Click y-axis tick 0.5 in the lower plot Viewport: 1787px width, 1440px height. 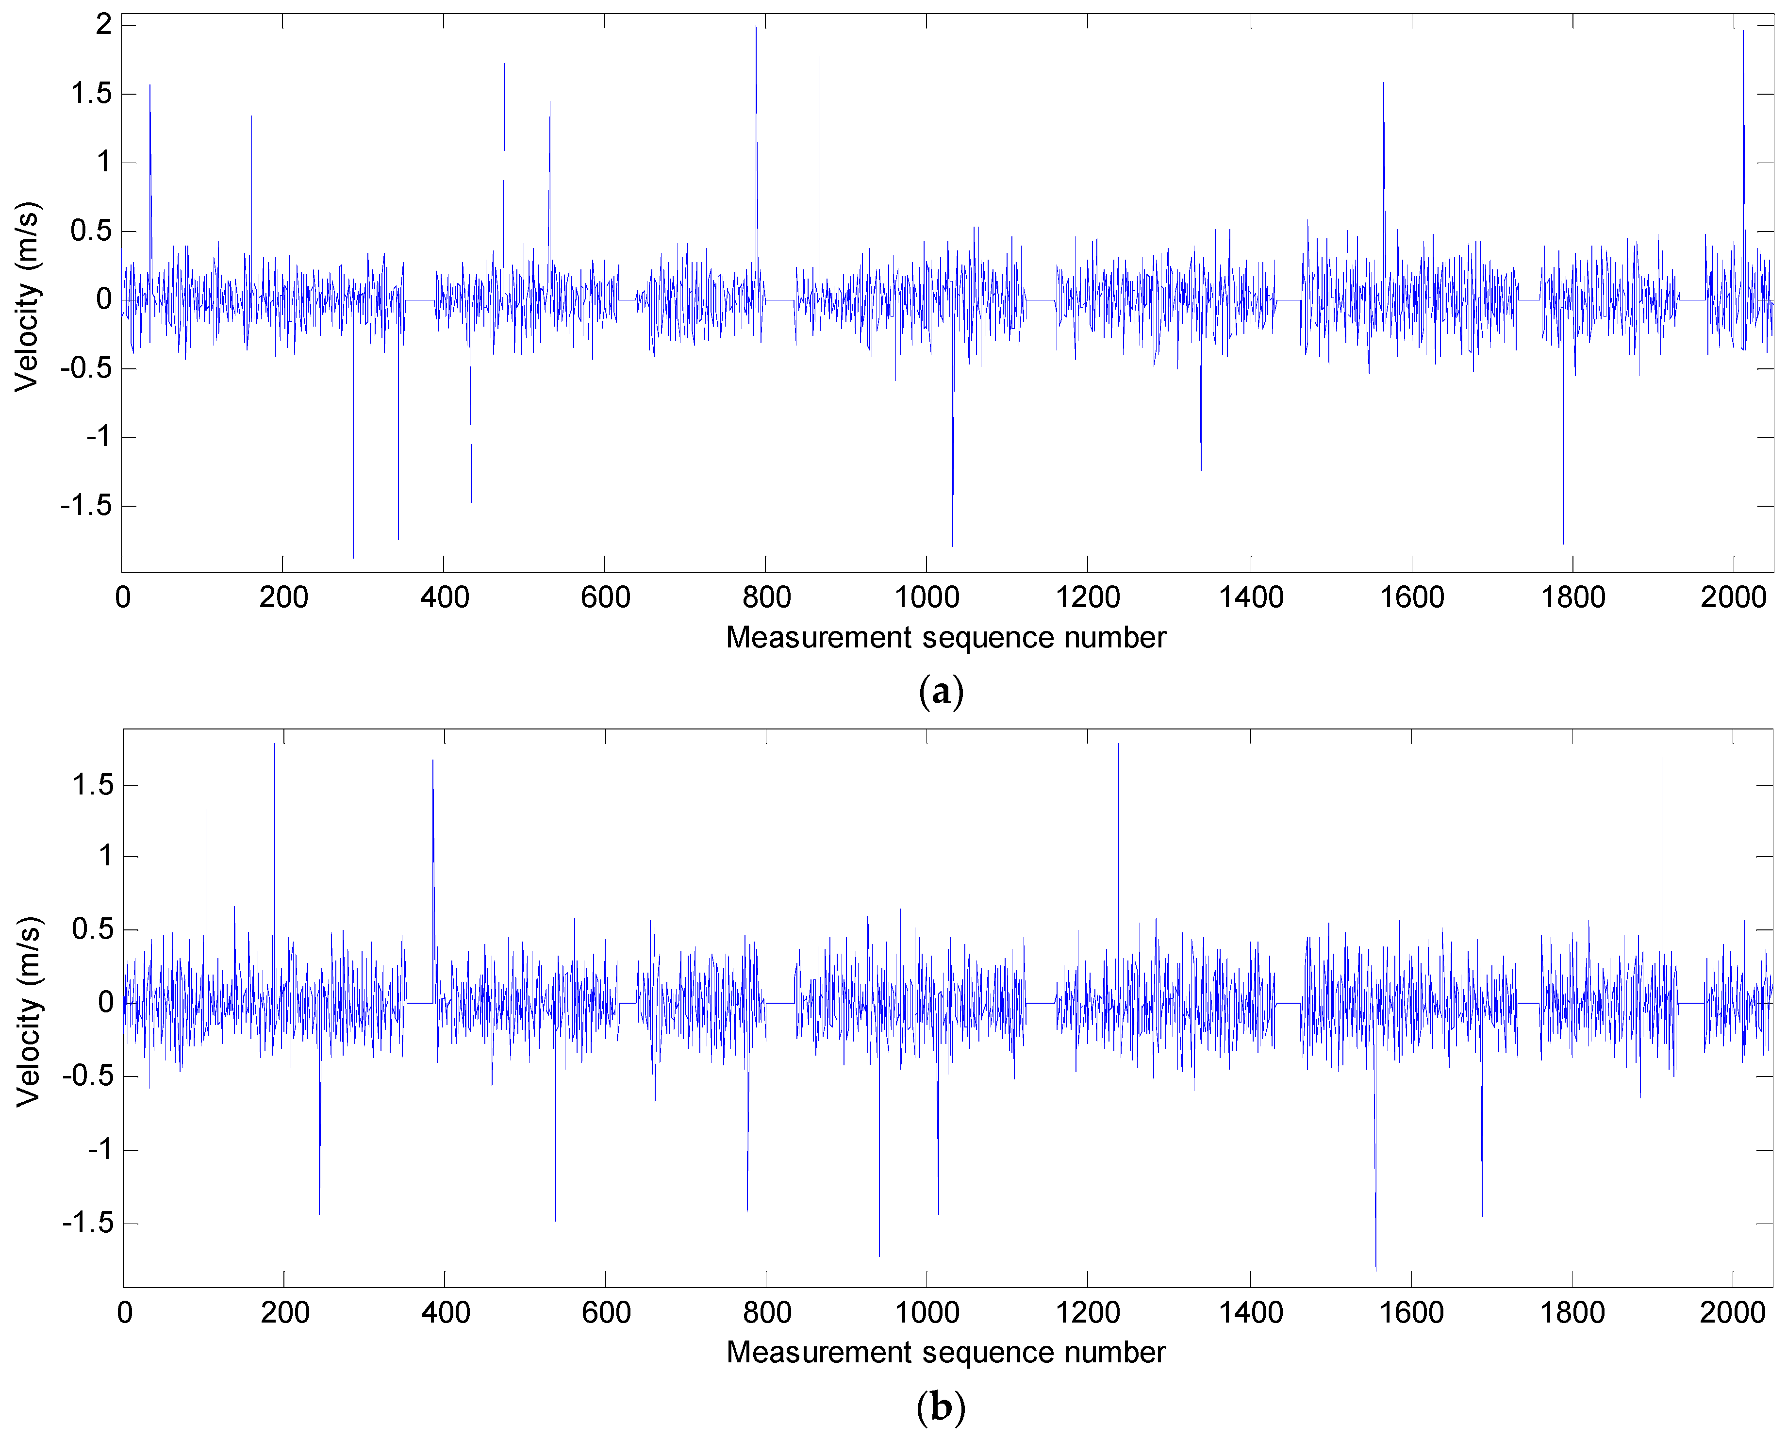[92, 929]
